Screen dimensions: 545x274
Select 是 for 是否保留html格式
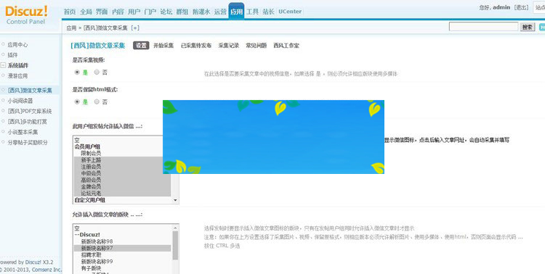77,101
